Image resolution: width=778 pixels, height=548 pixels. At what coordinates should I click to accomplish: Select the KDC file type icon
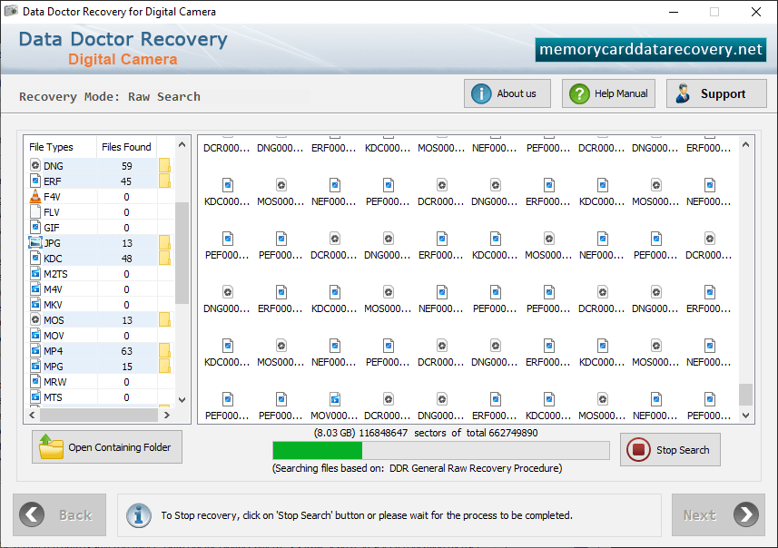pyautogui.click(x=35, y=258)
